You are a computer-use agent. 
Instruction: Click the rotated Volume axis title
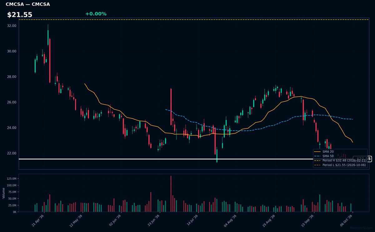point(4,193)
